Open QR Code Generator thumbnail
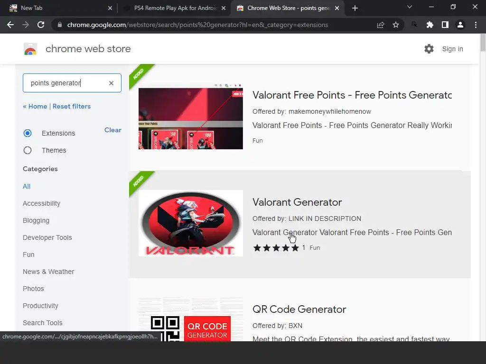 [x=191, y=320]
